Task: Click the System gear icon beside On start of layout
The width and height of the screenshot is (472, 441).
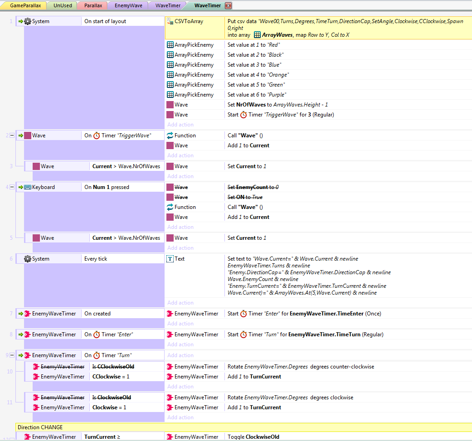Action: pos(27,21)
